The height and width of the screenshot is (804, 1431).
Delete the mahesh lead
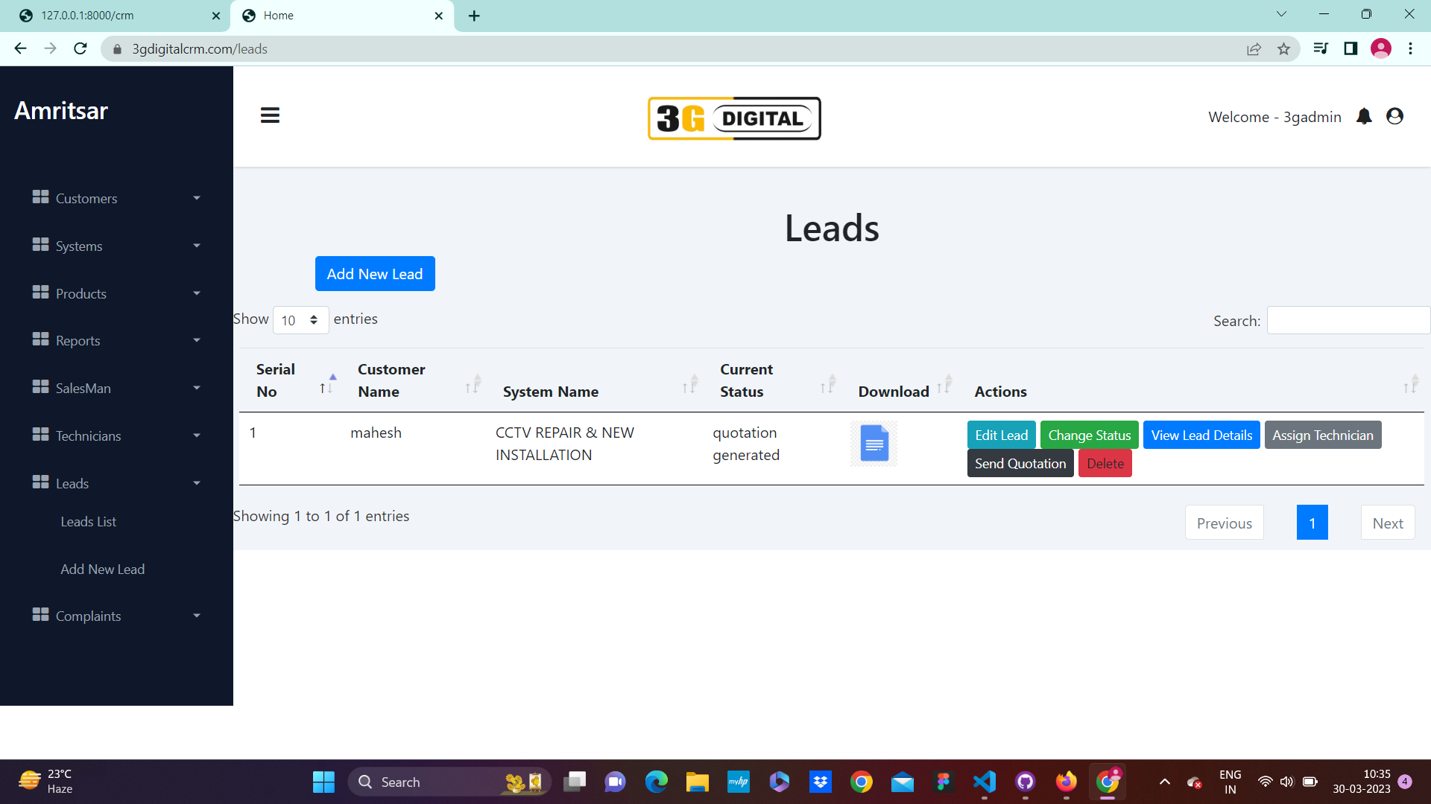(1105, 464)
